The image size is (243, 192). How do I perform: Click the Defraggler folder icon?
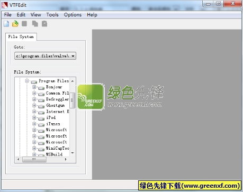pos(41,100)
